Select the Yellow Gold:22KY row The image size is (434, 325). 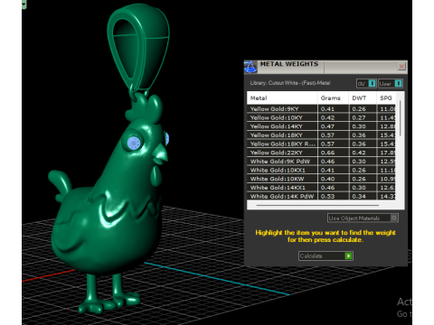coord(321,153)
